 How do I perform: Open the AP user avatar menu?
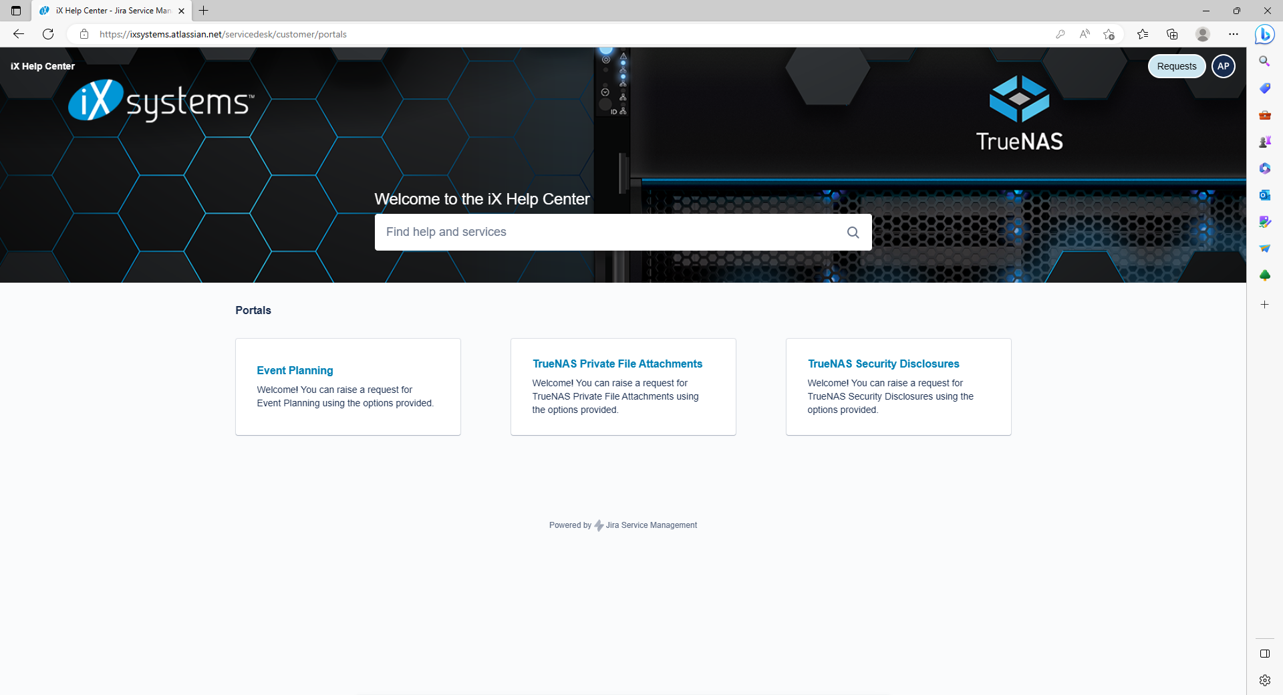click(x=1223, y=66)
